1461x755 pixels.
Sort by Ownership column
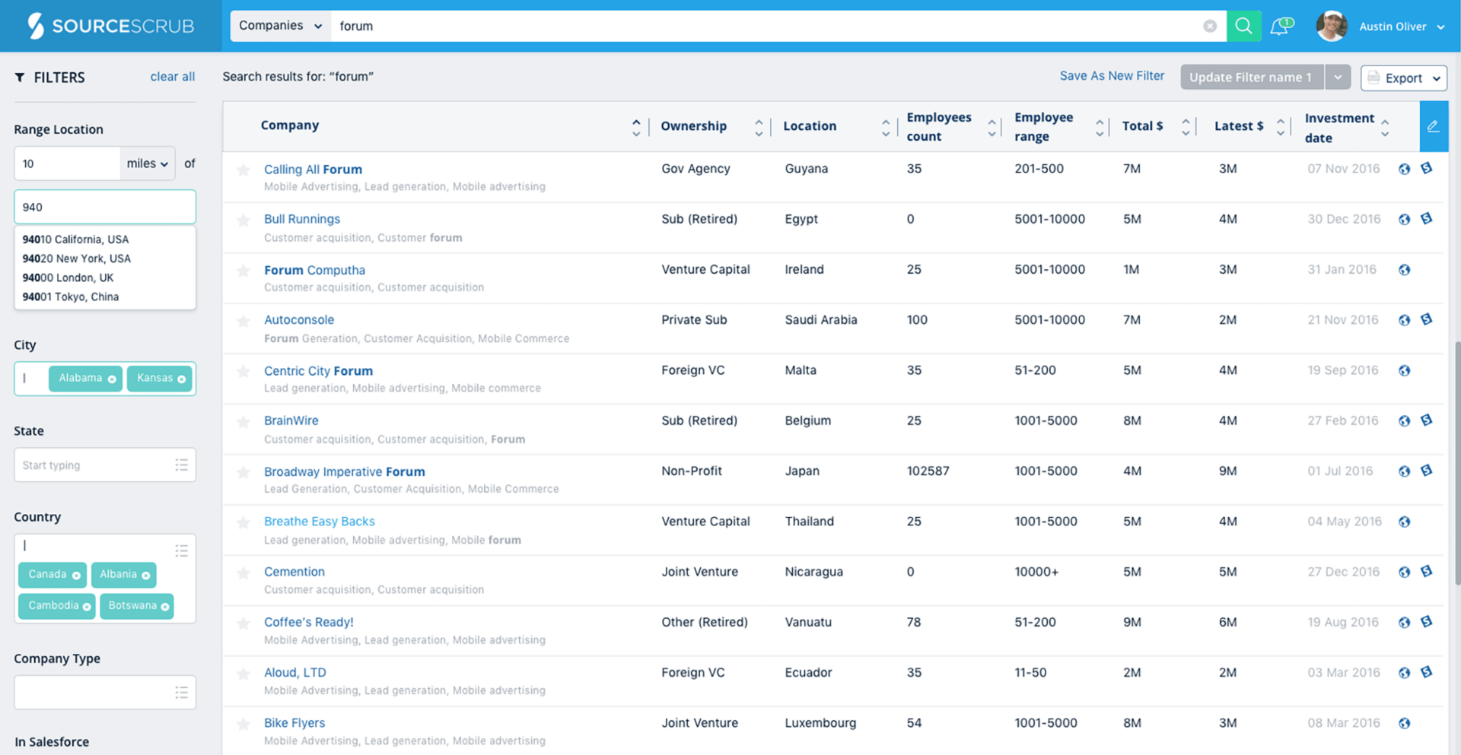[759, 127]
